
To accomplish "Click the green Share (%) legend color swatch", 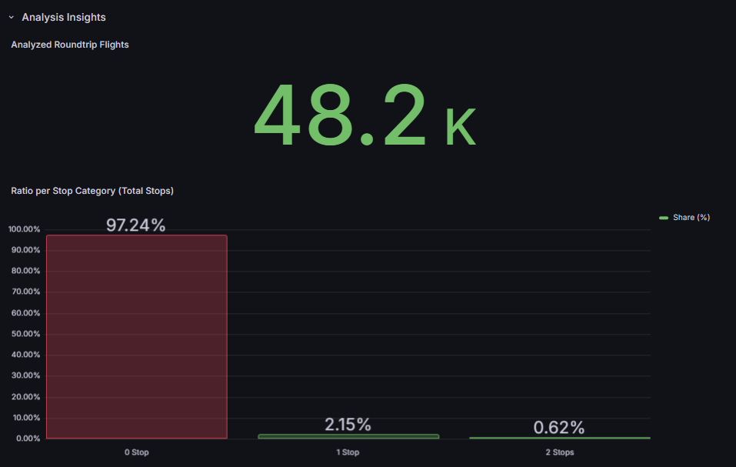I will [664, 218].
